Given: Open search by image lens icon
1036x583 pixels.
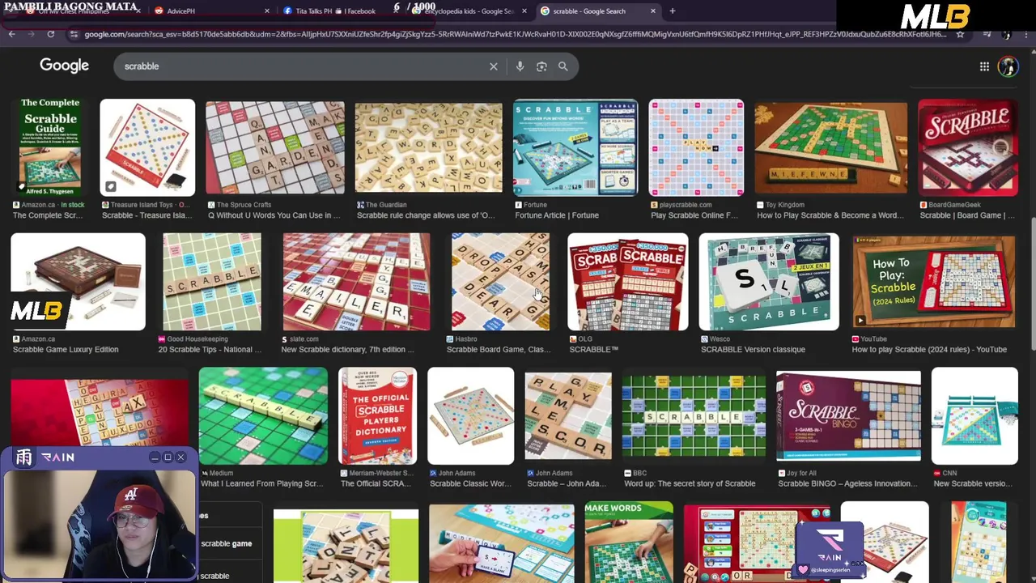Looking at the screenshot, I should point(541,66).
